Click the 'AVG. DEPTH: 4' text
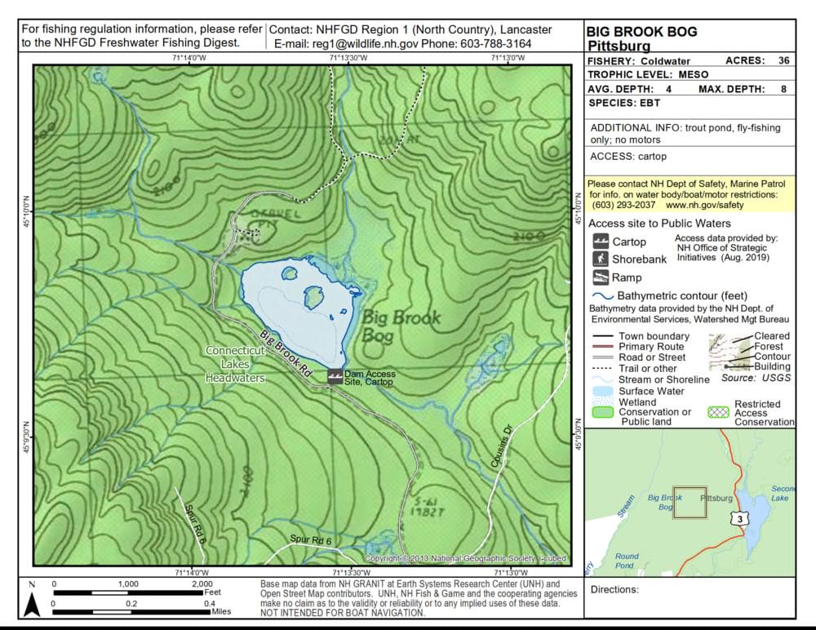 tap(630, 89)
